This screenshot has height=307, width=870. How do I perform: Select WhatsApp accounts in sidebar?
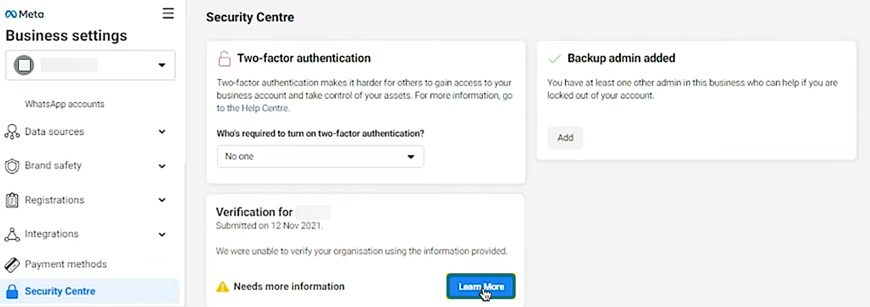65,104
